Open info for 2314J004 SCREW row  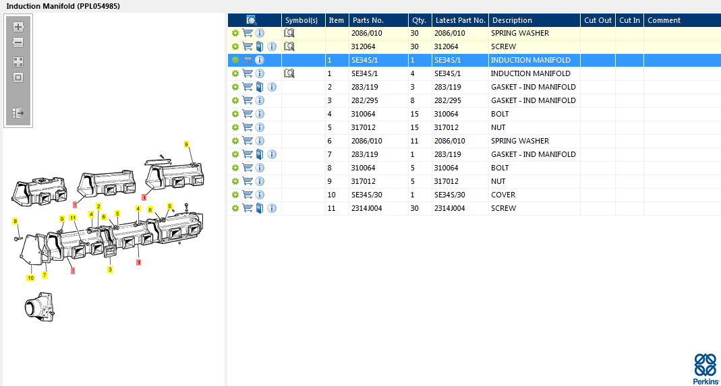pyautogui.click(x=272, y=208)
